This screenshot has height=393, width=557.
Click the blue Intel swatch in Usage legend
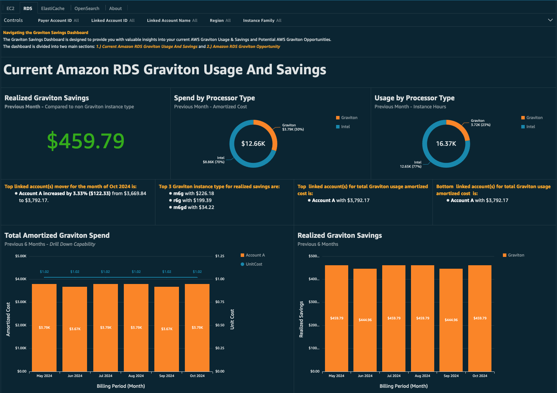523,126
